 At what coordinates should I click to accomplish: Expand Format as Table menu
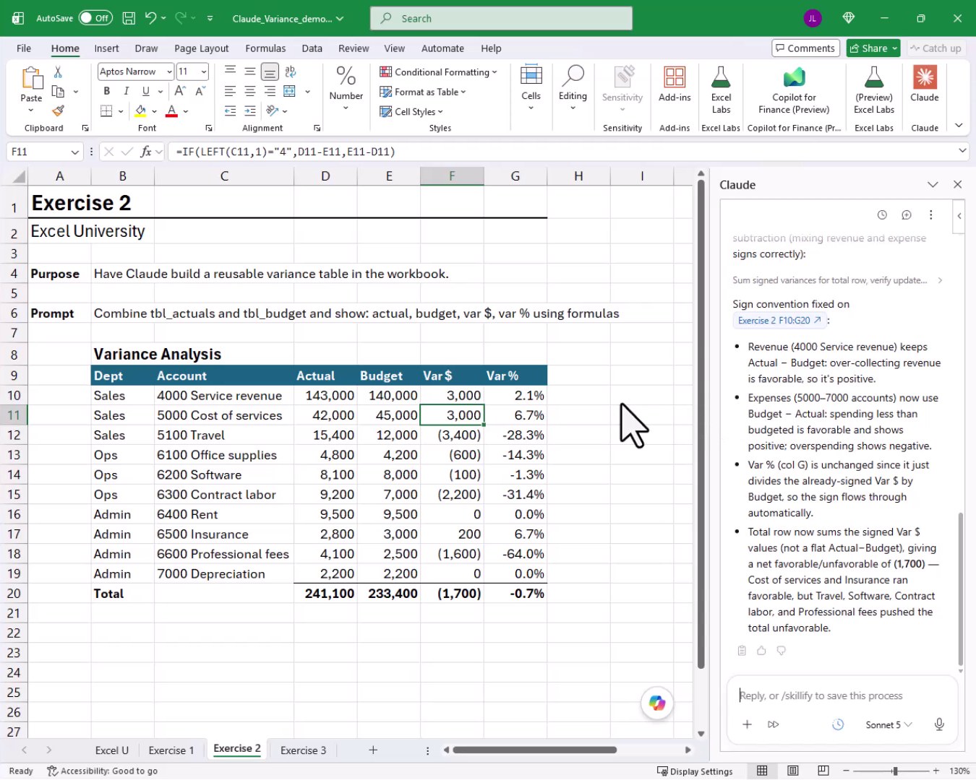click(x=423, y=92)
